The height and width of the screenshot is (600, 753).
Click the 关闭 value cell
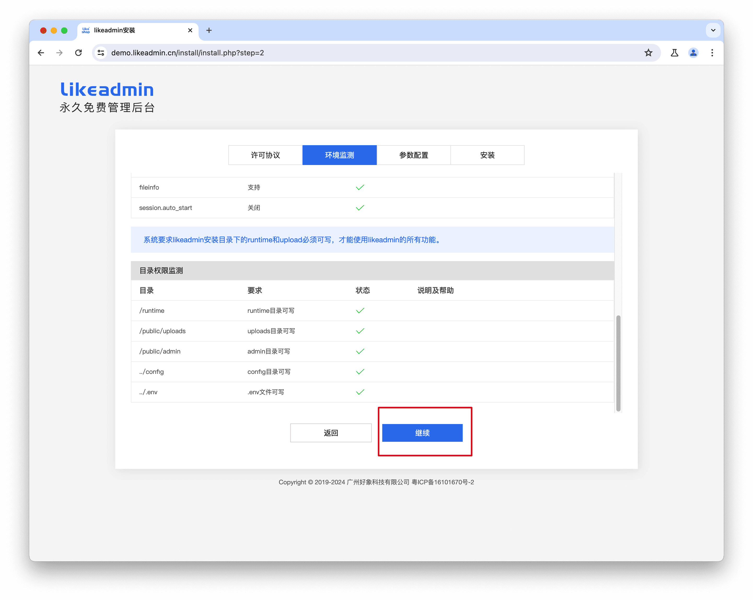click(254, 208)
